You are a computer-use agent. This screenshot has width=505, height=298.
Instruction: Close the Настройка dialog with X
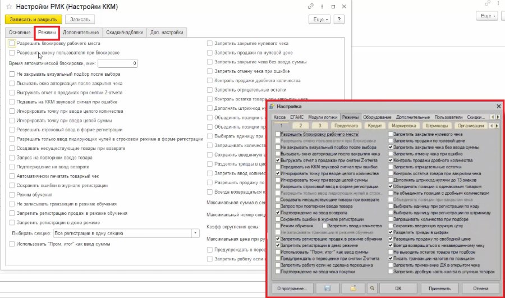click(x=499, y=106)
